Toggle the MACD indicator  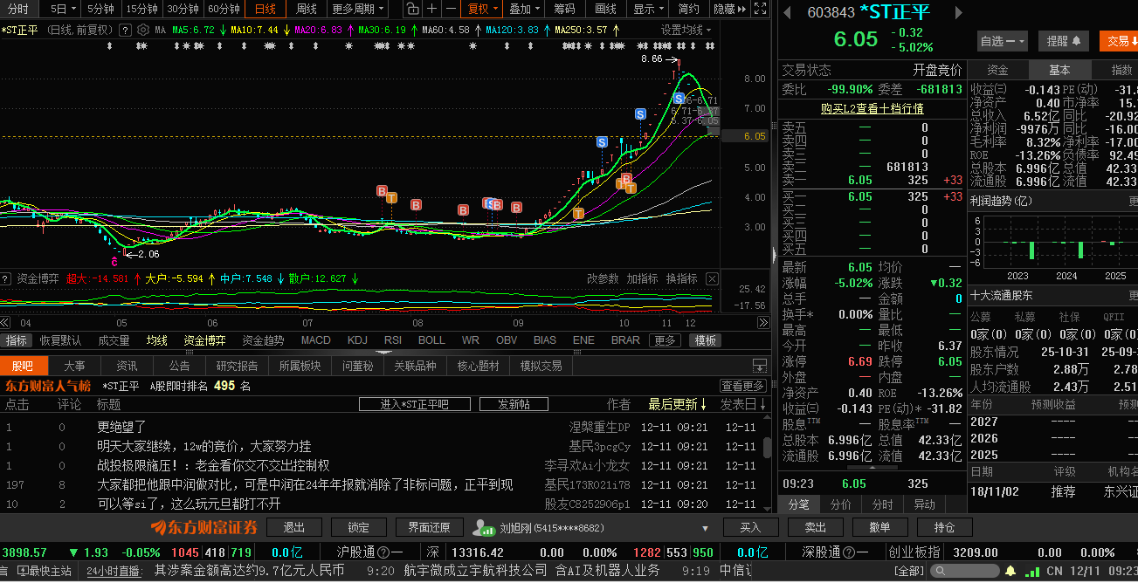coord(316,340)
